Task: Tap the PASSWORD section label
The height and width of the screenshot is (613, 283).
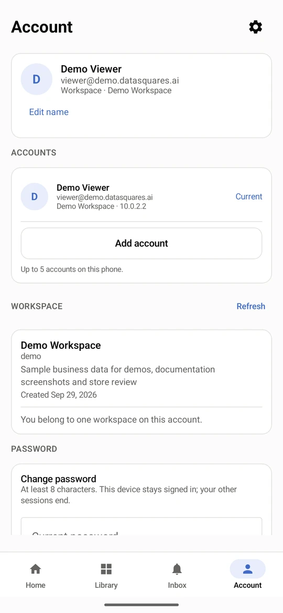Action: [x=34, y=449]
